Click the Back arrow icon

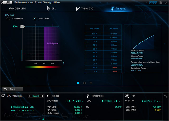[x=5, y=89]
